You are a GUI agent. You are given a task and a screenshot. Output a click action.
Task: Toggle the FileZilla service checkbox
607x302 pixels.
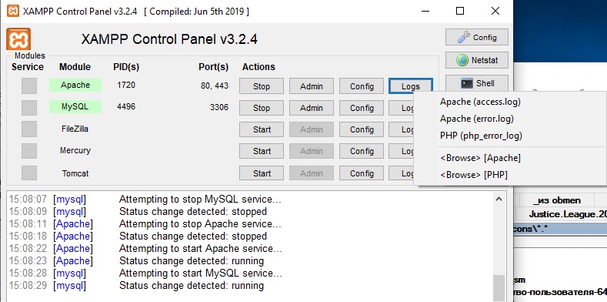29,129
